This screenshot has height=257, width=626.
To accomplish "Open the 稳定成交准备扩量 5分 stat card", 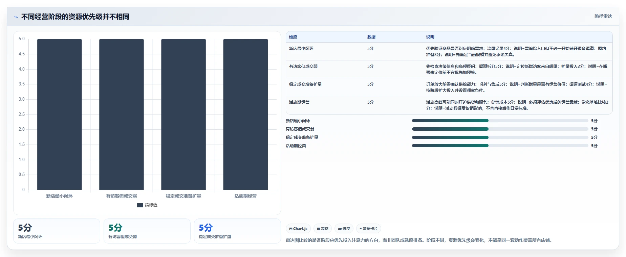I will [237, 231].
